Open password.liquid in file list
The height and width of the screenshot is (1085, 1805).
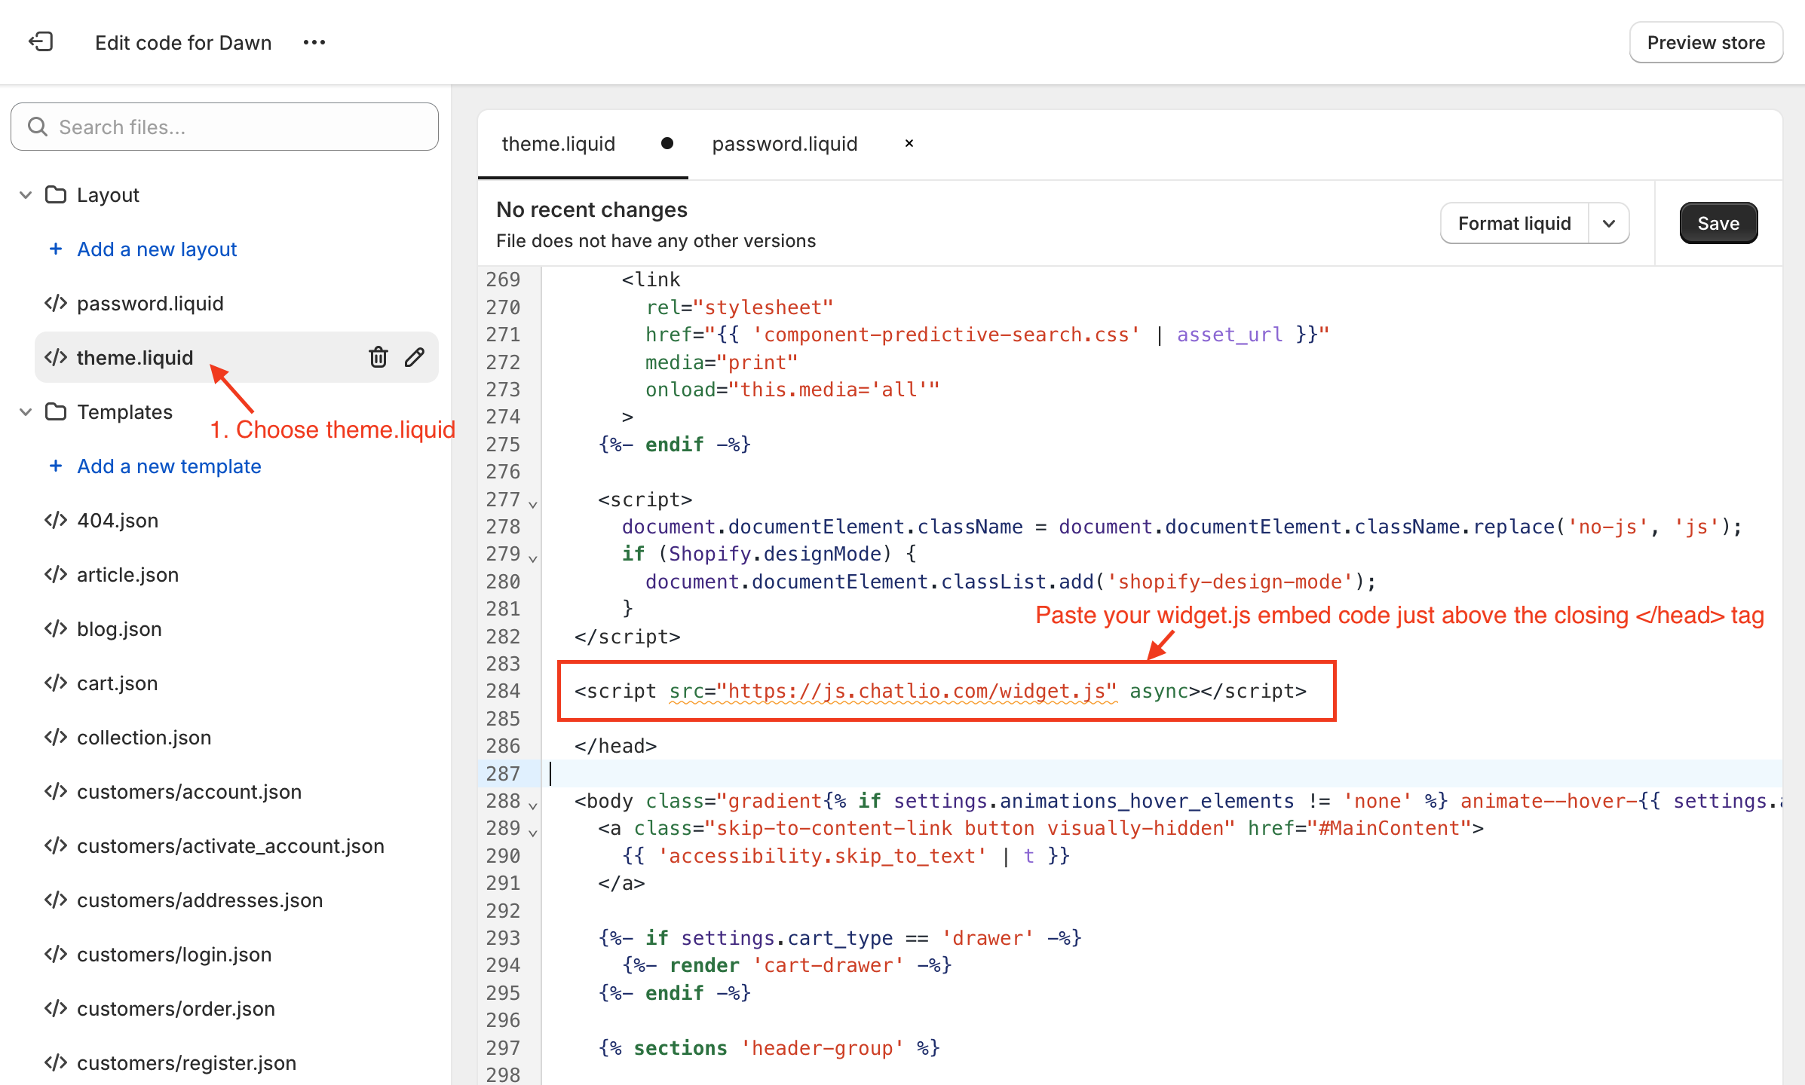(x=150, y=304)
